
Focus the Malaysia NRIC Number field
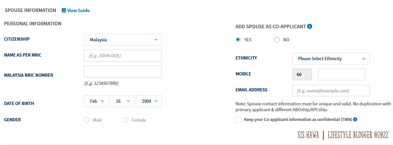coord(123,72)
